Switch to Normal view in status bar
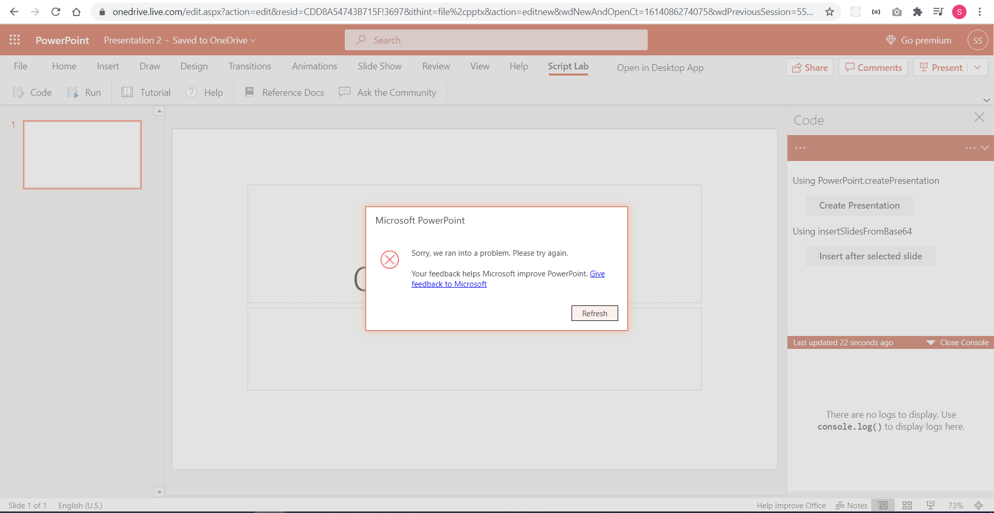994x513 pixels. (883, 505)
